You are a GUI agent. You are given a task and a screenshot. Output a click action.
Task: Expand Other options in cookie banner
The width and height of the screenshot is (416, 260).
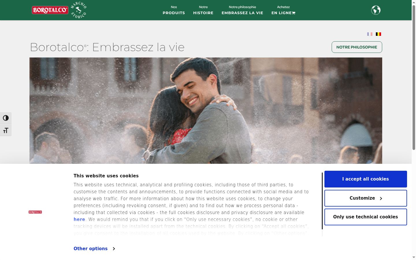(94, 248)
